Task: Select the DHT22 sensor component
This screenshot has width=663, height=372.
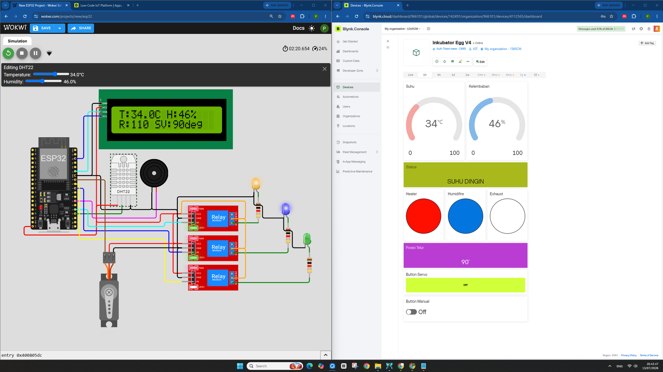Action: click(123, 179)
